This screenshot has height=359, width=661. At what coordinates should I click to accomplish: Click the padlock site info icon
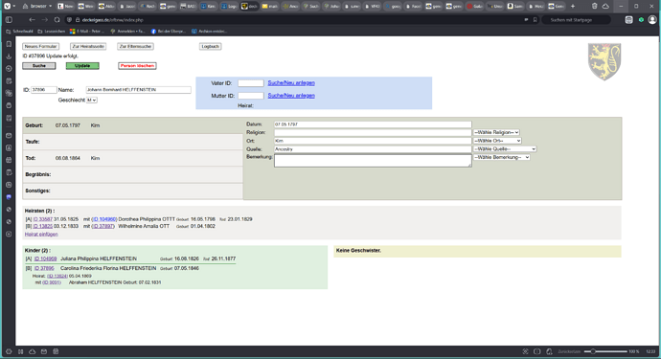point(78,20)
